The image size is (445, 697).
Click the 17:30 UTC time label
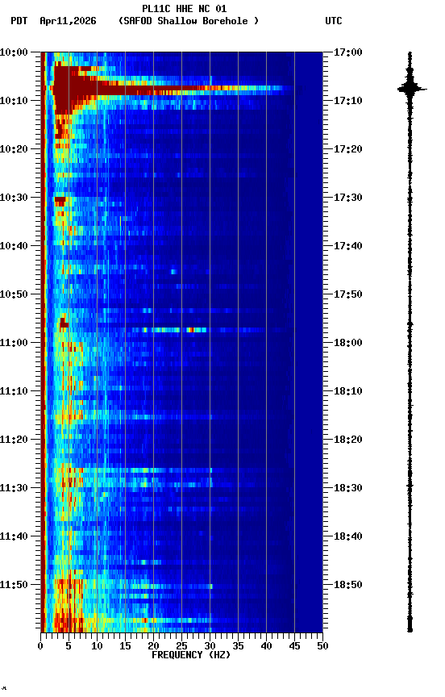[347, 198]
